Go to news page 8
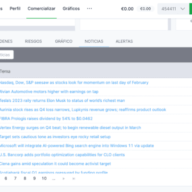 [25, 179]
